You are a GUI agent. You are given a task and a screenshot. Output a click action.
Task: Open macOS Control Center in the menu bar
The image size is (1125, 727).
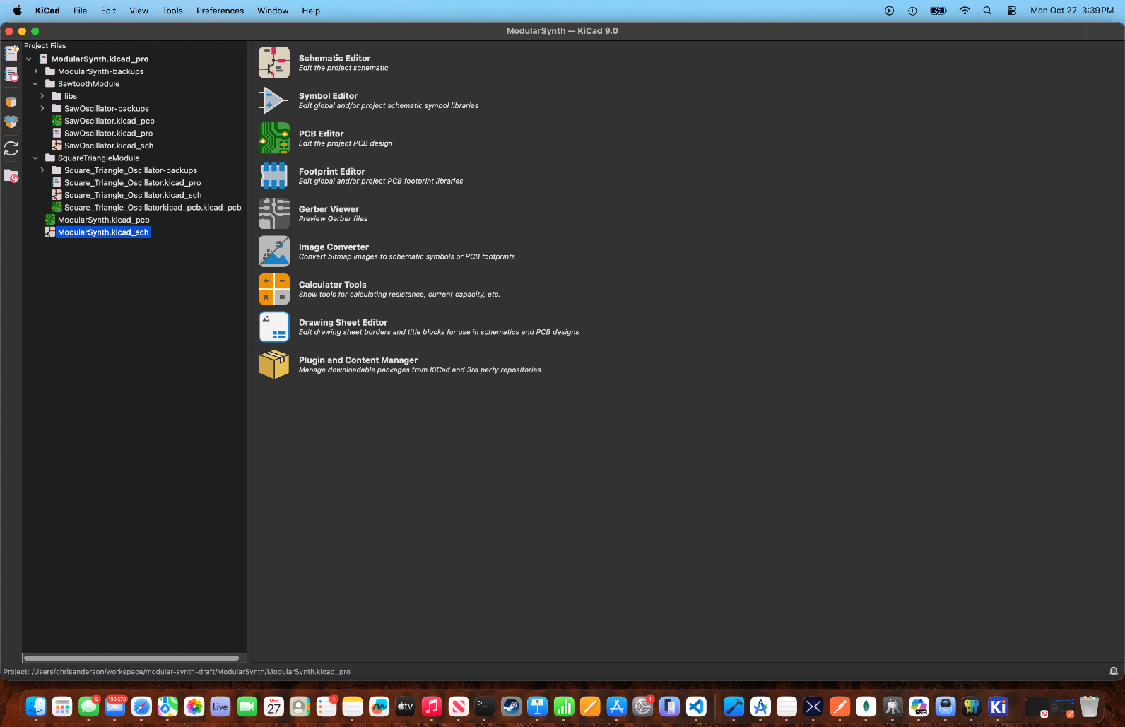point(1012,11)
